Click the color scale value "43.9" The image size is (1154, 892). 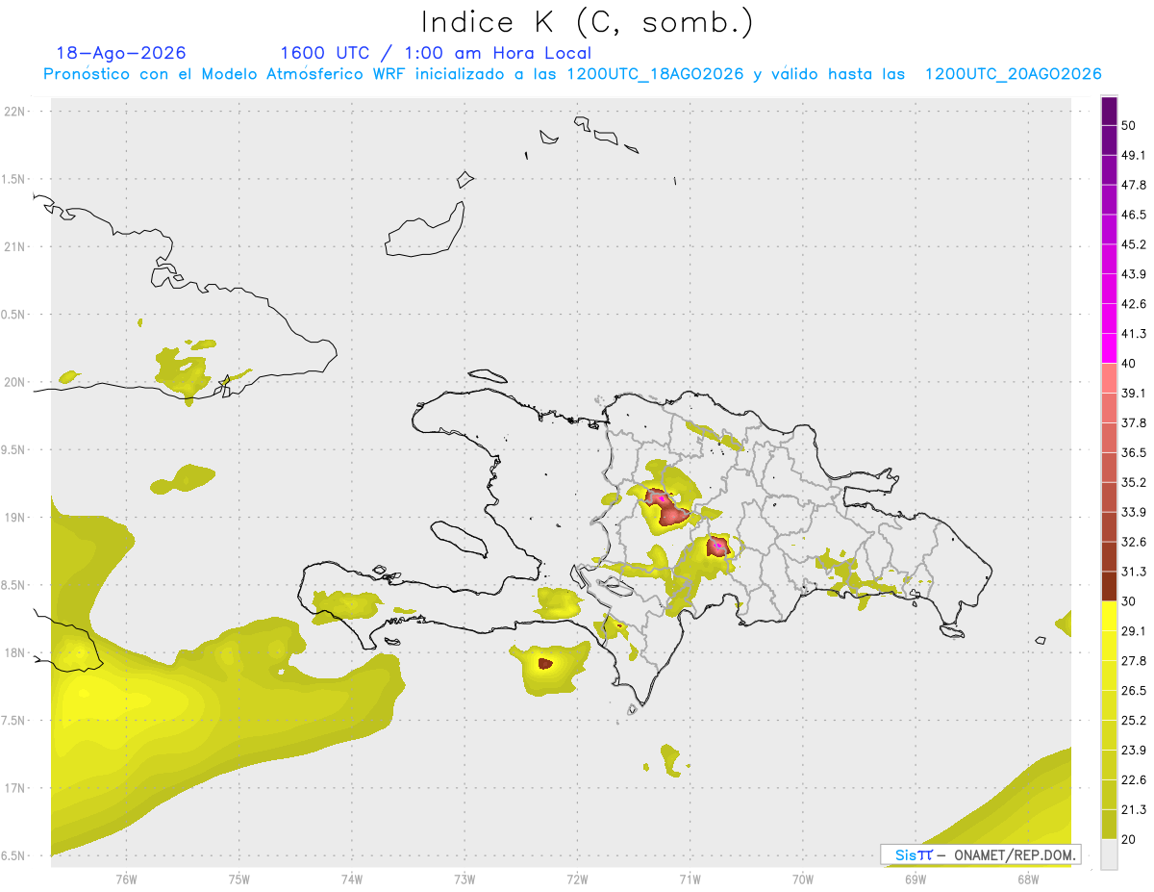(x=1133, y=274)
